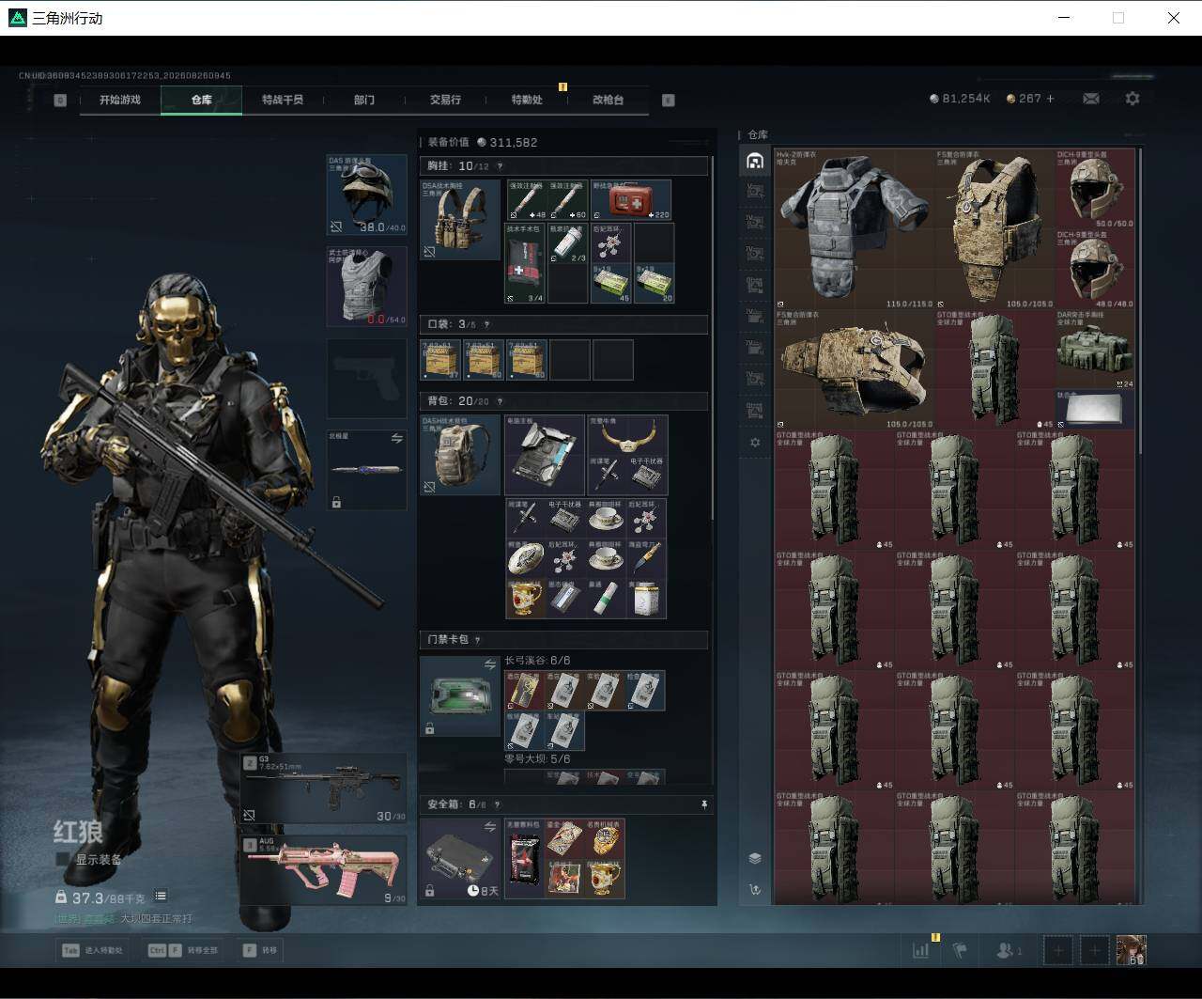Click the E key hint right of tabs

(x=669, y=100)
